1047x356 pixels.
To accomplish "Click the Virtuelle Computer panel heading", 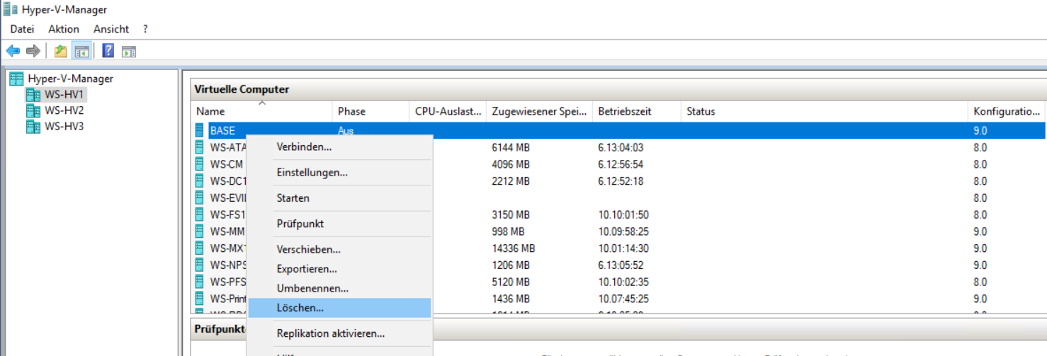I will click(x=242, y=89).
